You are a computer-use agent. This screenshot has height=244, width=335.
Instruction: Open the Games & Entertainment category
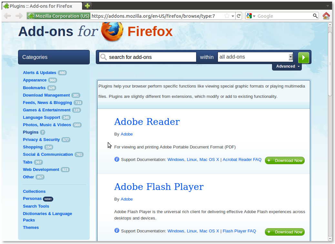[46, 110]
